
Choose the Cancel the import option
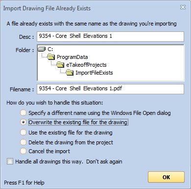pos(23,151)
